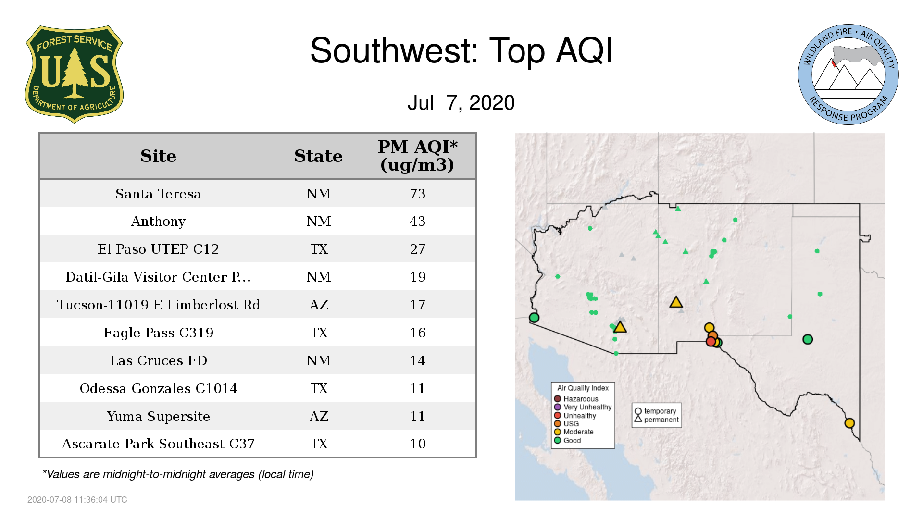Click the AZ state cell in the Yuma Supersite row
The width and height of the screenshot is (923, 519).
(318, 416)
